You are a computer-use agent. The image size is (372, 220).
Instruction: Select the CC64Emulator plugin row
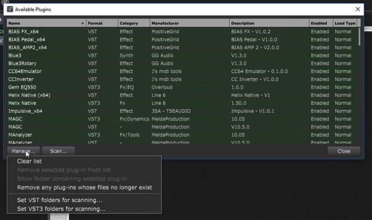(x=182, y=72)
